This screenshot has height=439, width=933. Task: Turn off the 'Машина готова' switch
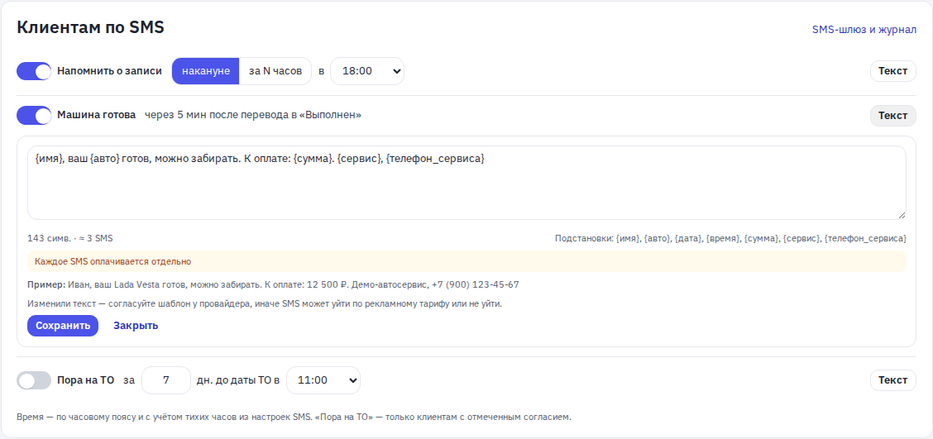[34, 115]
